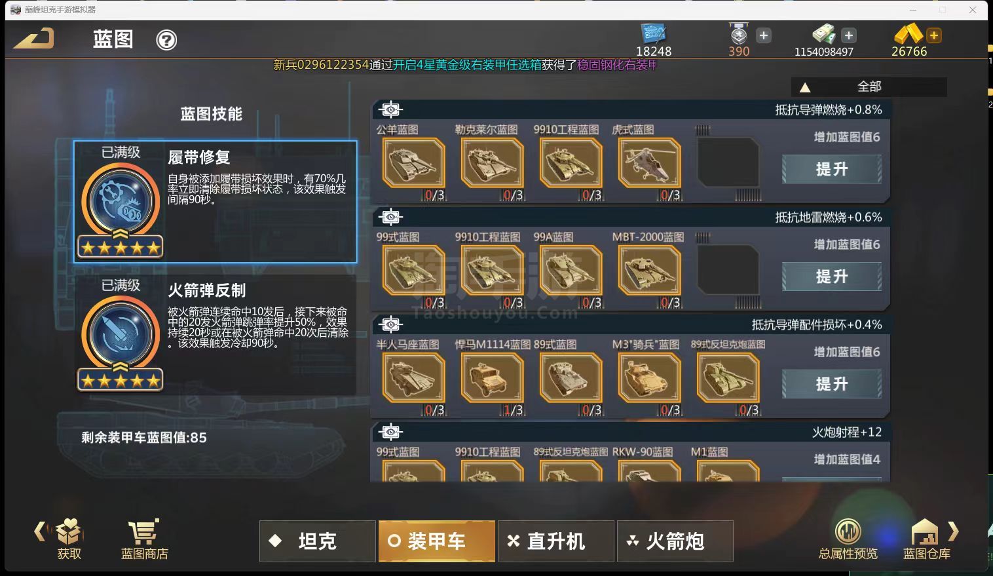Switch to the 坦克 tab
993x576 pixels.
click(318, 541)
